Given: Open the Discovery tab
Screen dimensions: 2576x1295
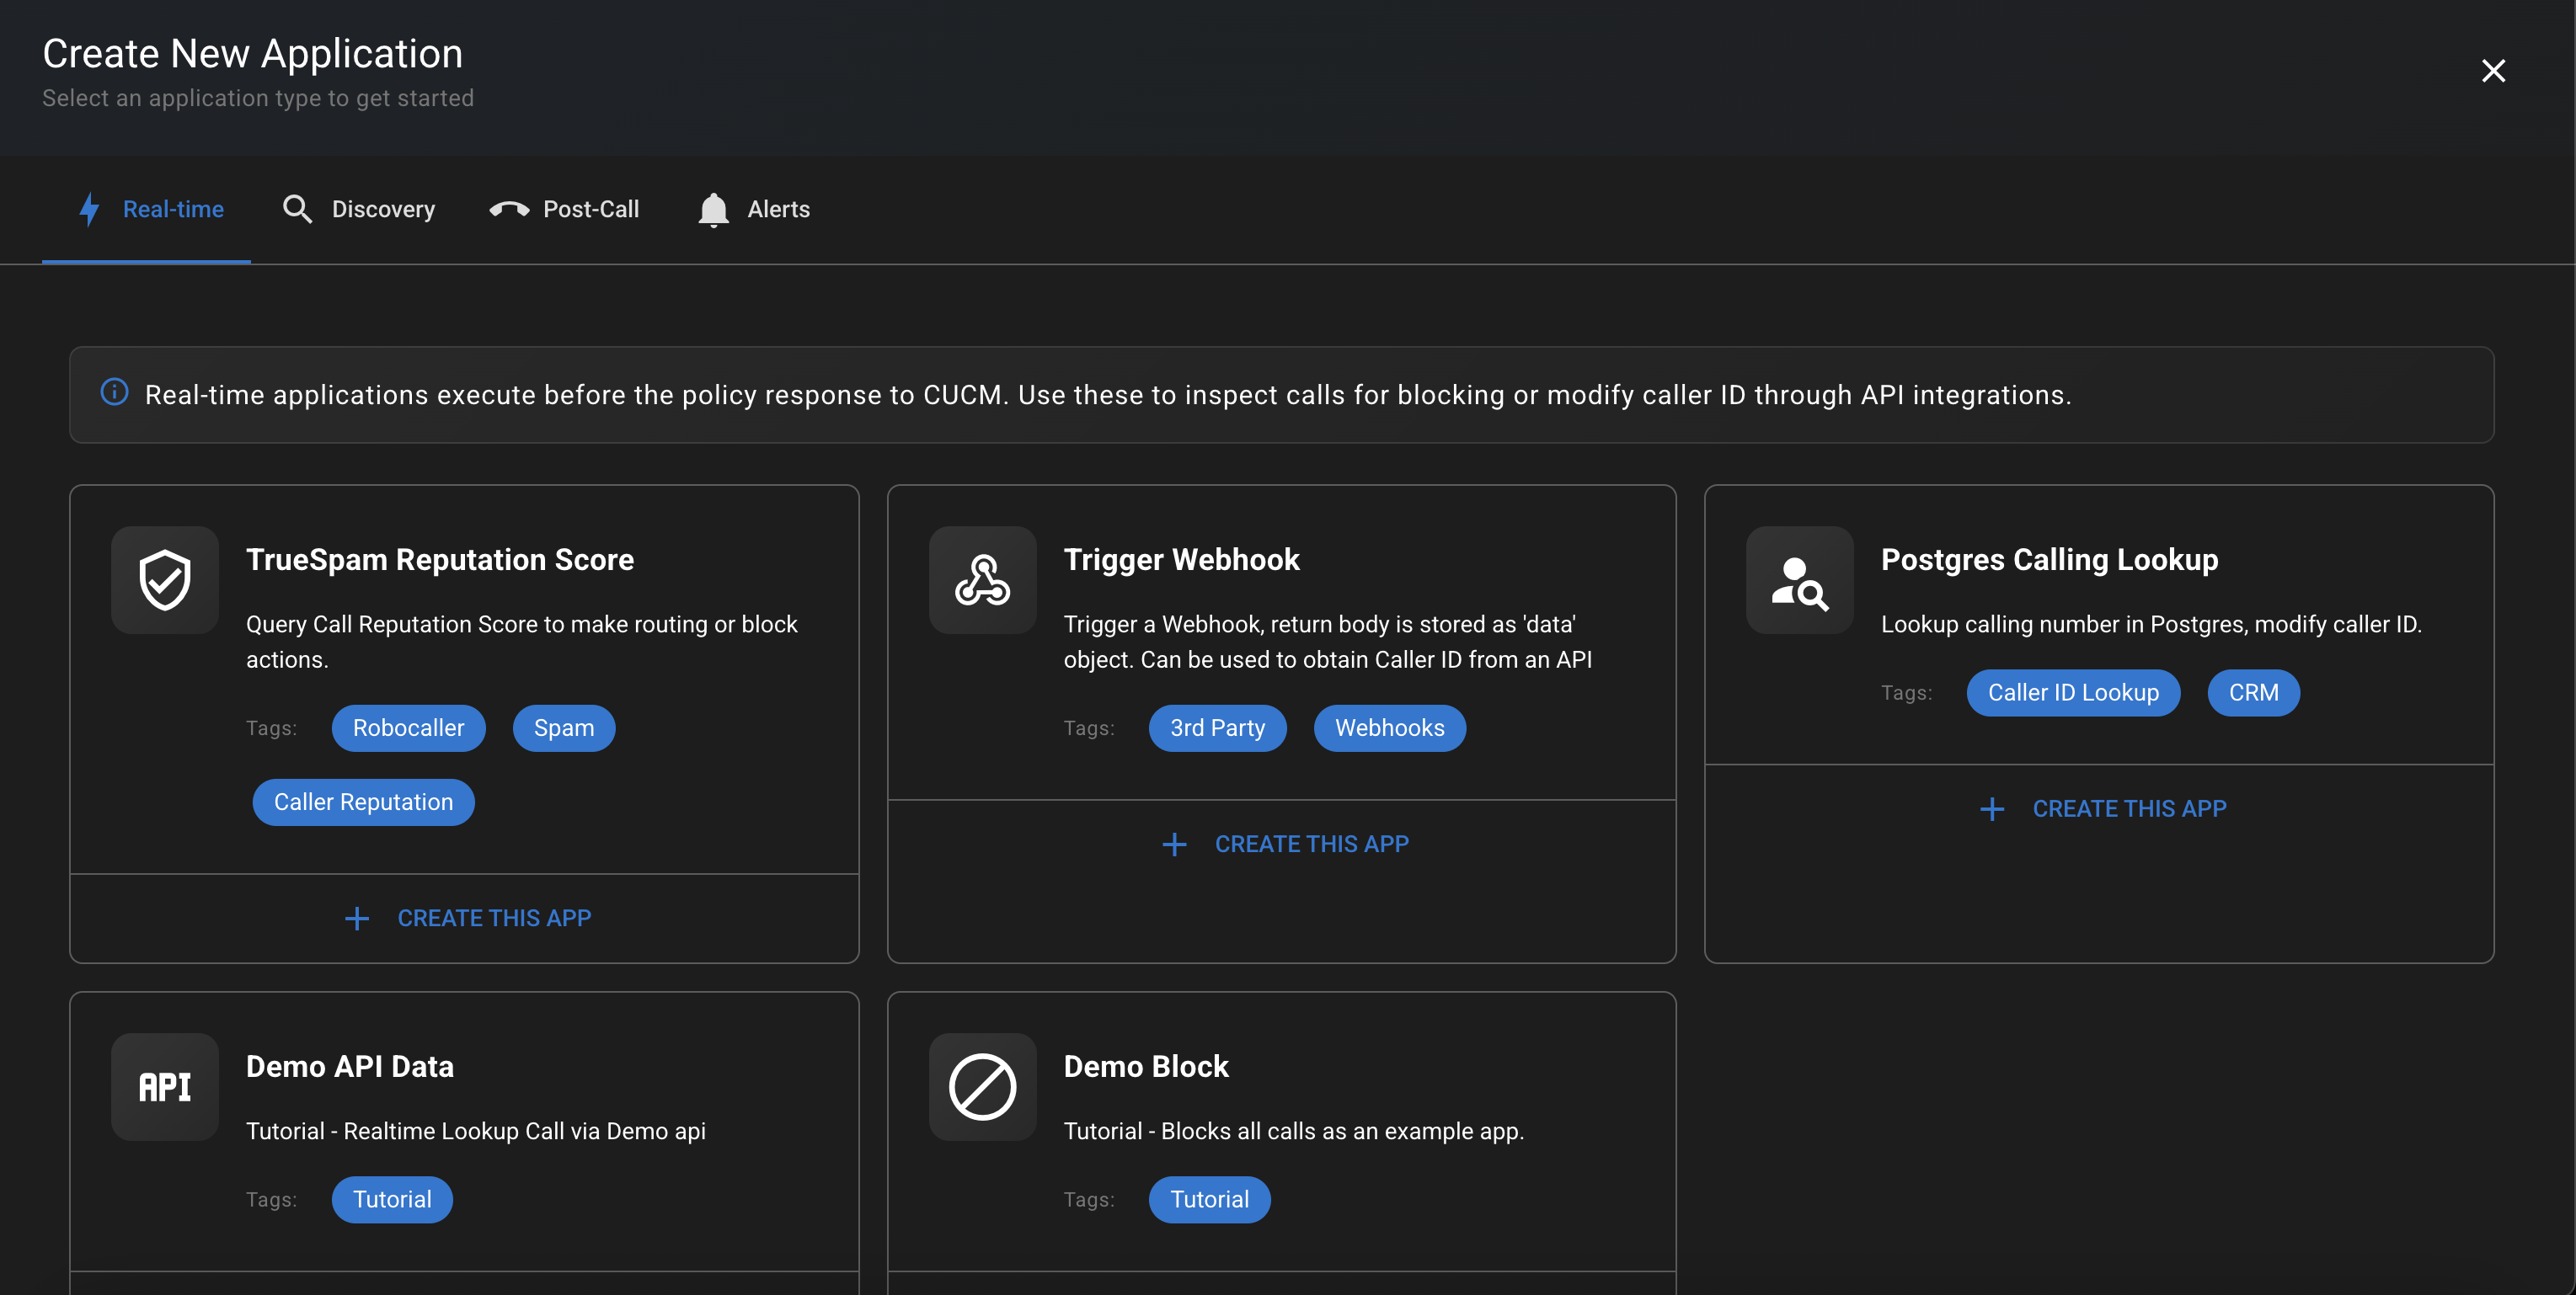Looking at the screenshot, I should 358,209.
